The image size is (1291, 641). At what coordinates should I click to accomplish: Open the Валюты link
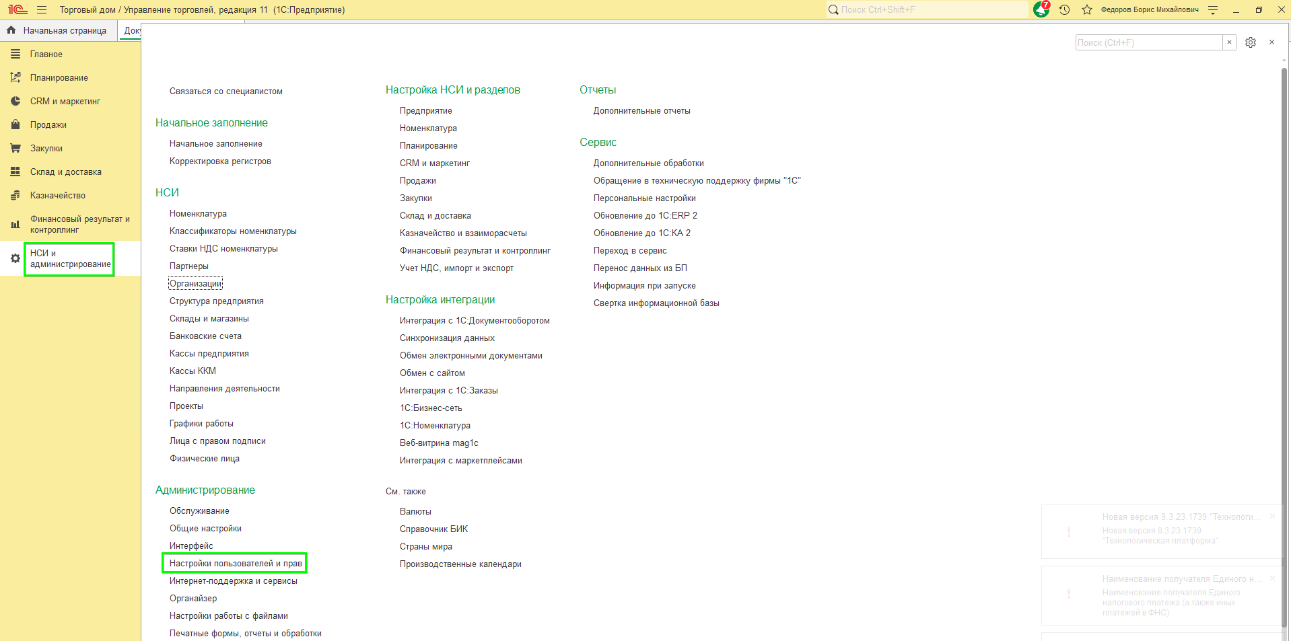(415, 512)
